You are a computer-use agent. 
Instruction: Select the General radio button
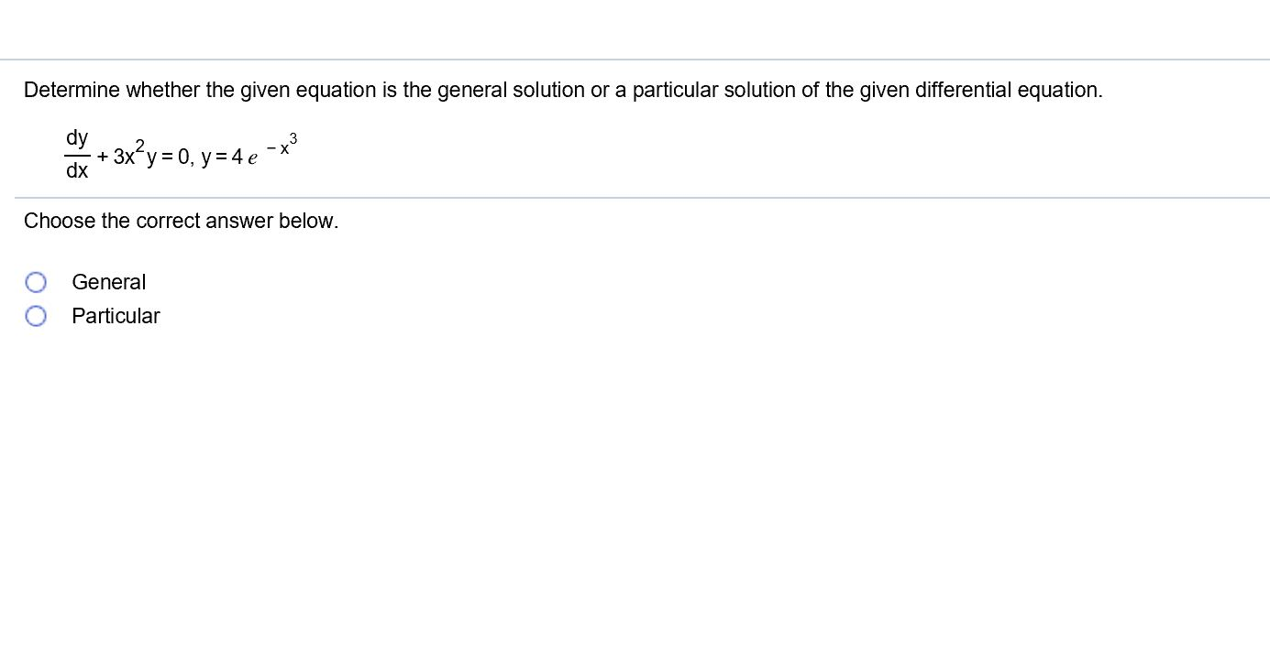pos(36,282)
